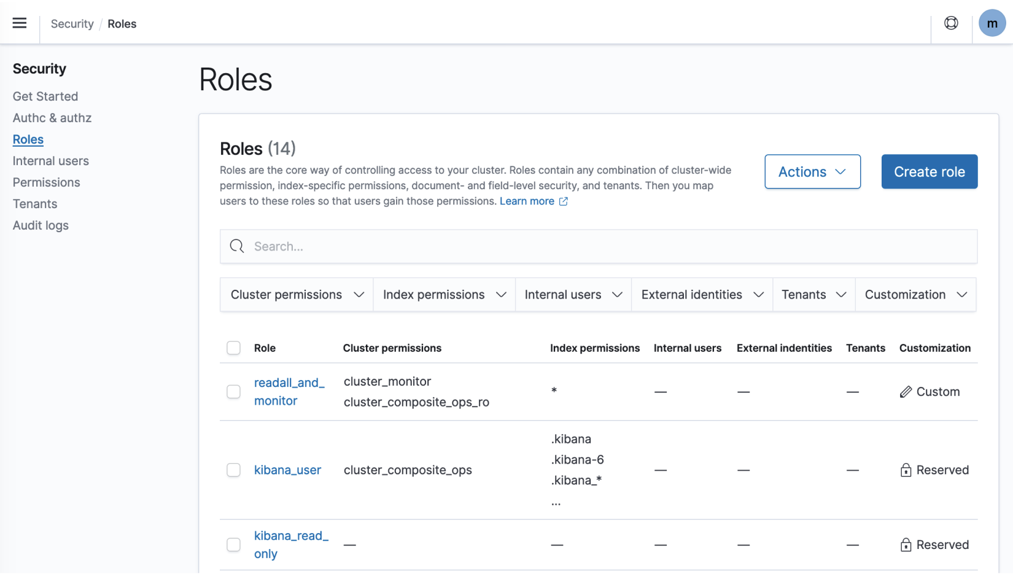
Task: Click the lock Reserved icon for kibana_user
Action: point(906,470)
